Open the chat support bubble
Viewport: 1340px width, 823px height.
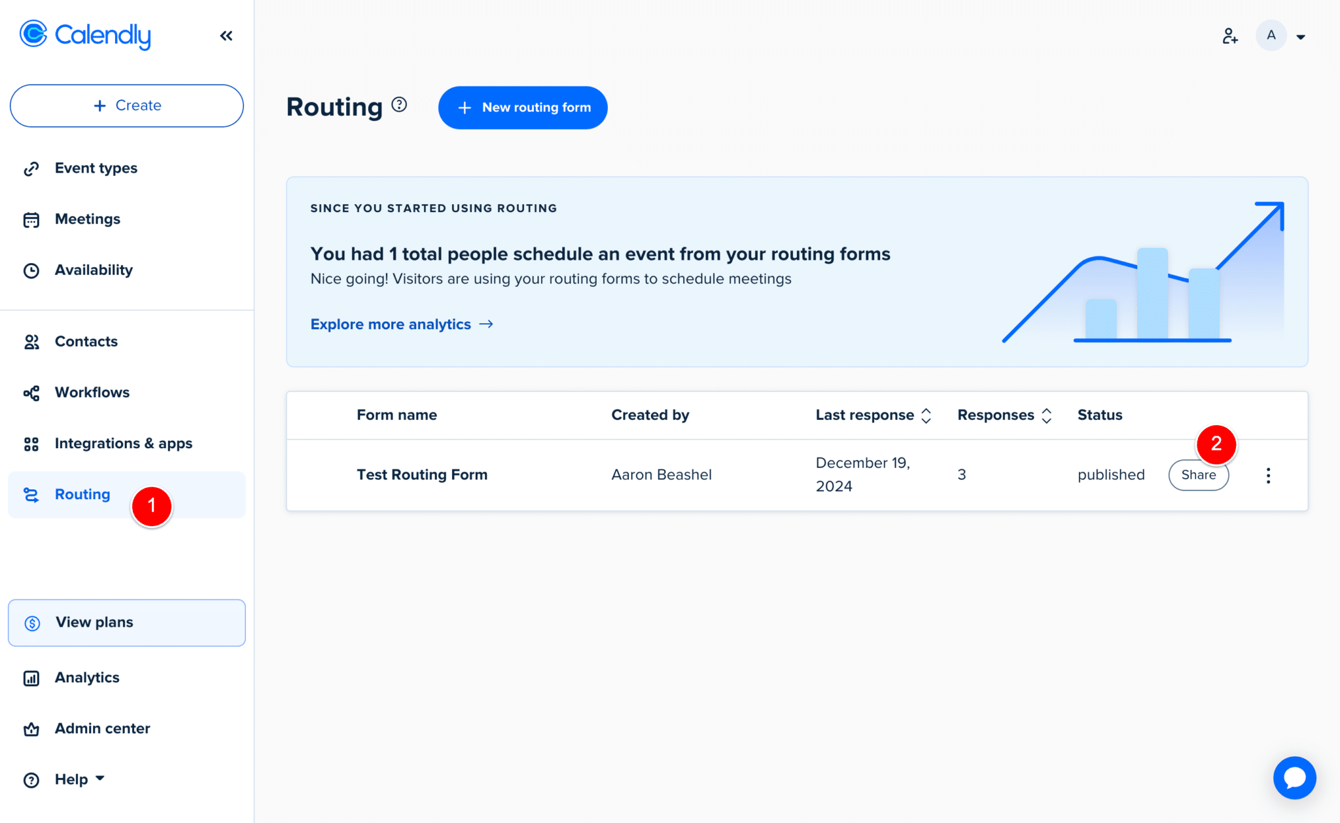[x=1294, y=778]
